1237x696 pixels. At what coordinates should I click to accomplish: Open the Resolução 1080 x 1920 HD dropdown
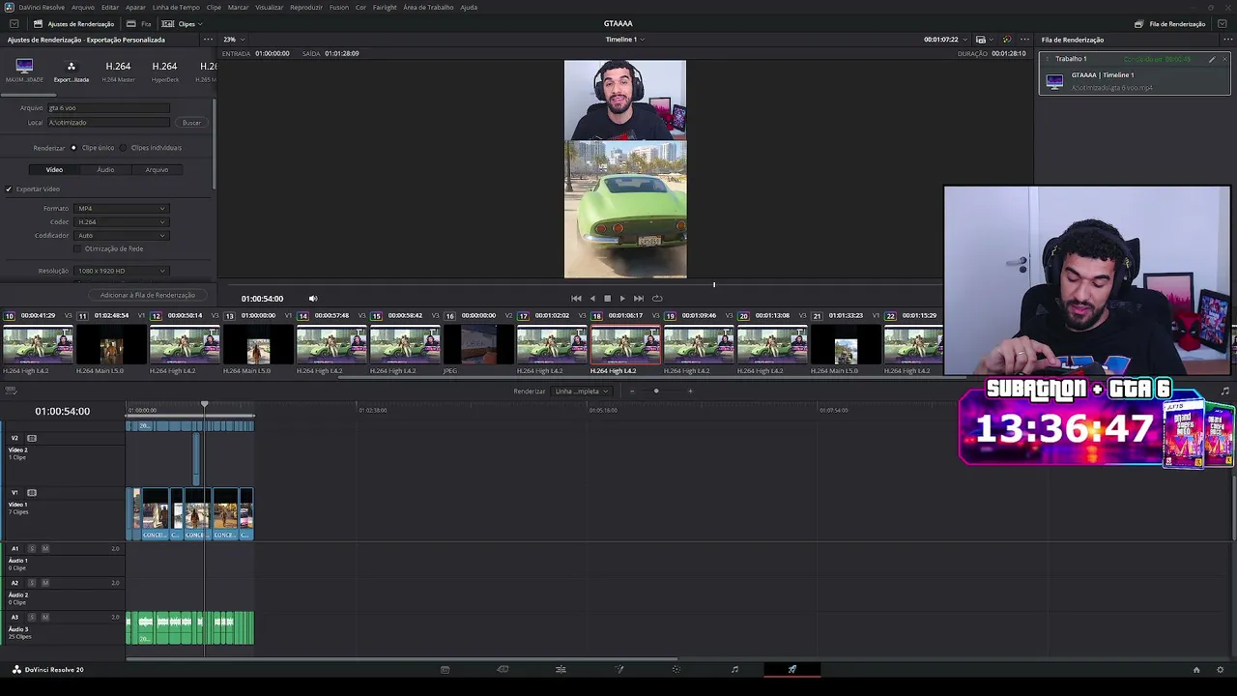122,271
